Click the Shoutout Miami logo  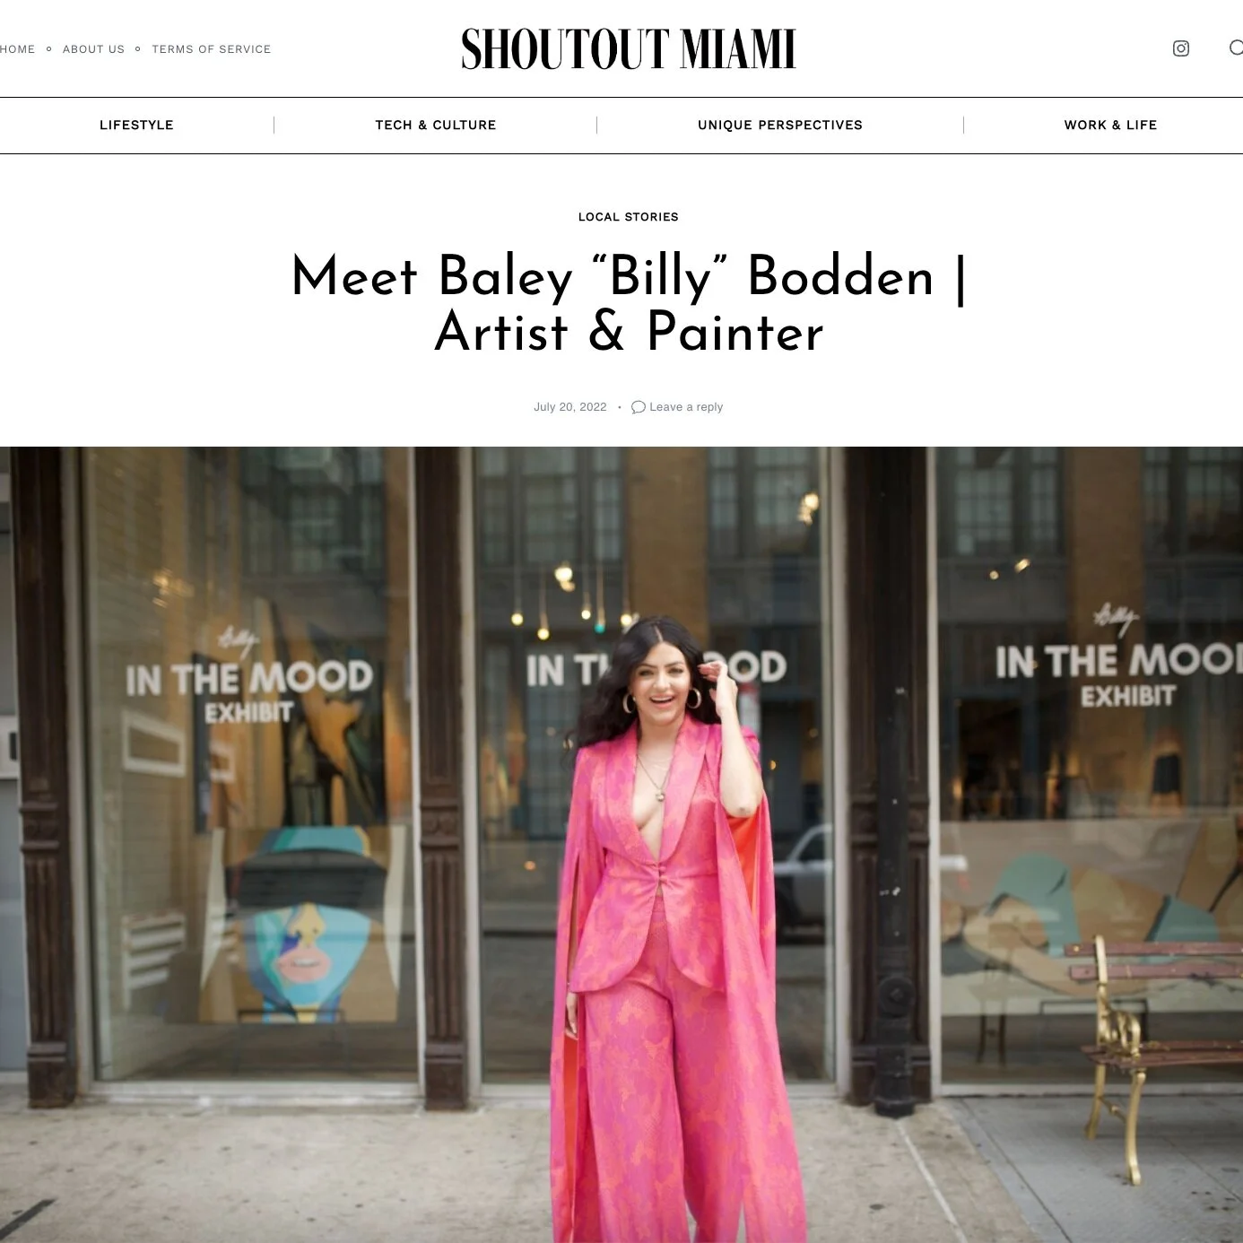click(628, 49)
